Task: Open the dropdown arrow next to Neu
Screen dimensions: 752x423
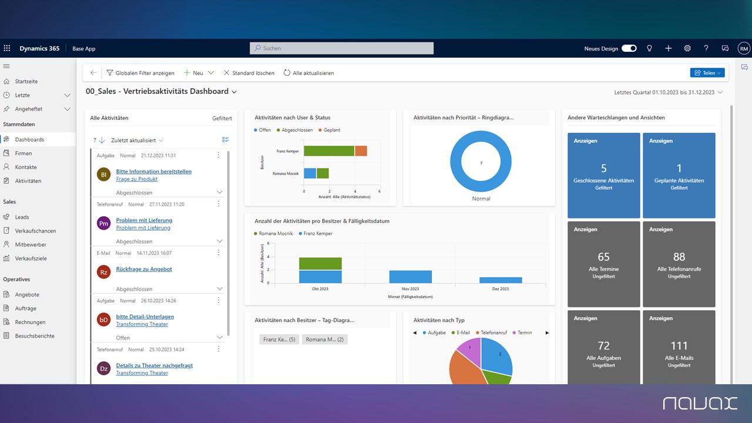Action: pos(211,73)
